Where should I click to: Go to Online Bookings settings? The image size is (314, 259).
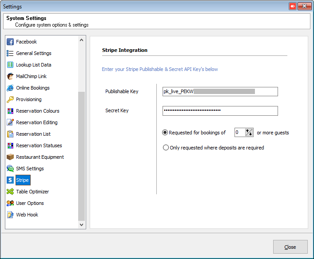[x=32, y=88]
